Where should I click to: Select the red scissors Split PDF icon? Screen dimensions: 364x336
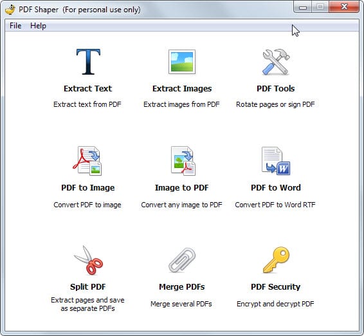(88, 260)
